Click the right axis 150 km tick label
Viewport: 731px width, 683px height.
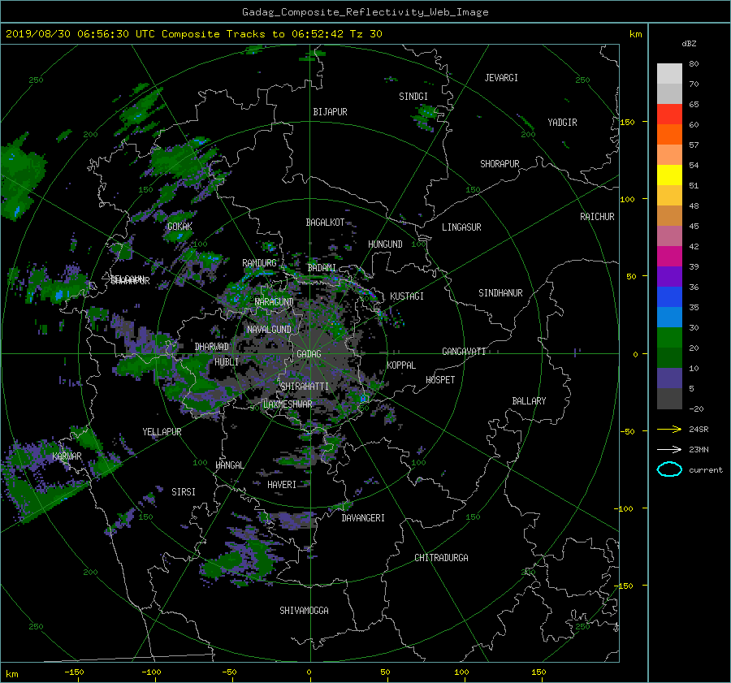point(627,122)
